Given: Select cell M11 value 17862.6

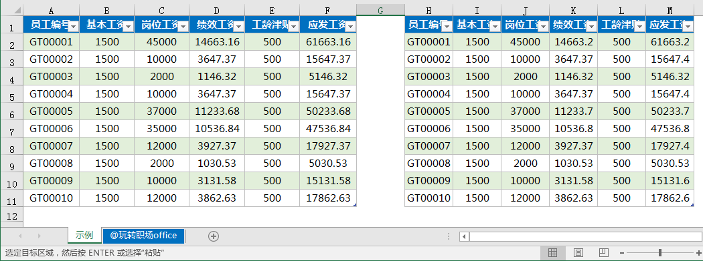Looking at the screenshot, I should pos(670,198).
